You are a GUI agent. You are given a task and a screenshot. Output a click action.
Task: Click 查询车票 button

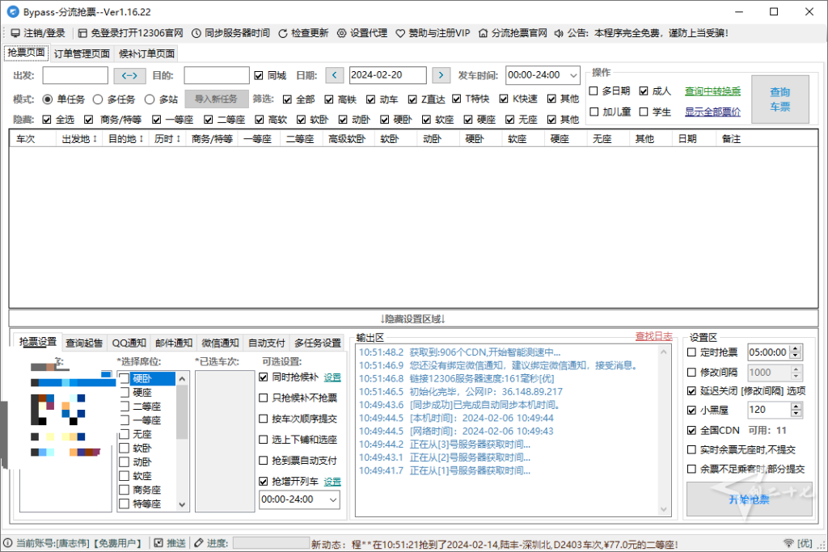click(x=780, y=99)
